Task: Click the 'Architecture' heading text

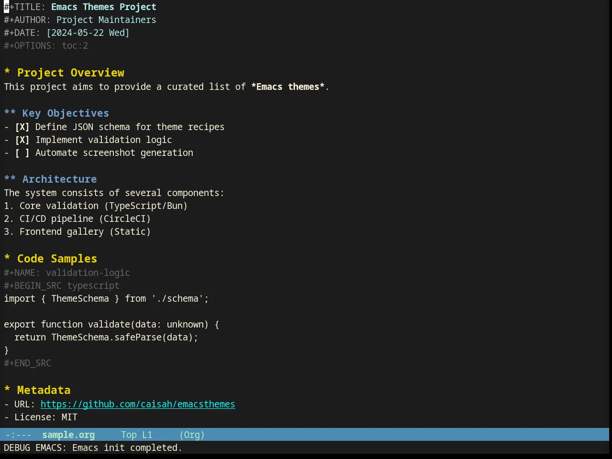Action: point(59,179)
